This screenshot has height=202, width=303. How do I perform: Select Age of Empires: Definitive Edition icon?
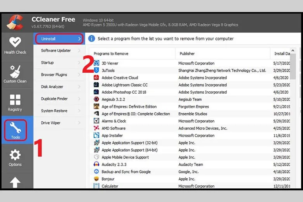[x=96, y=106]
